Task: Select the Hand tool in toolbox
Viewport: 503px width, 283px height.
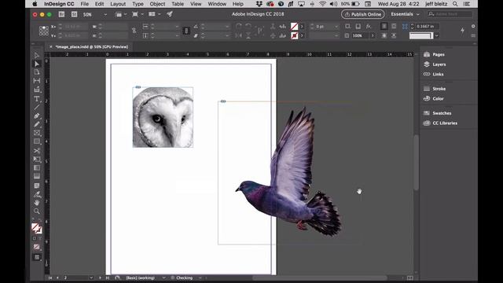Action: [37, 203]
